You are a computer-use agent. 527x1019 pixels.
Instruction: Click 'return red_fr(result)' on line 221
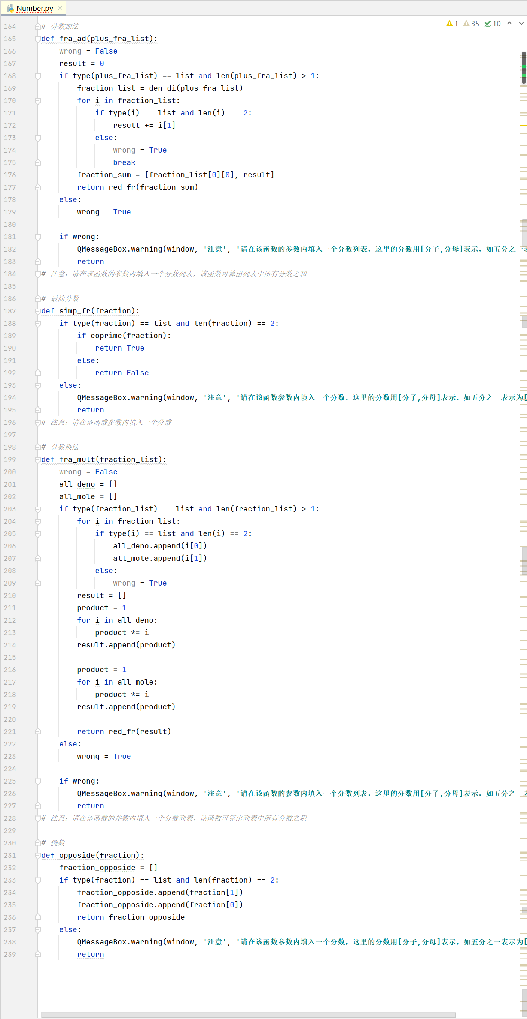[x=124, y=732]
